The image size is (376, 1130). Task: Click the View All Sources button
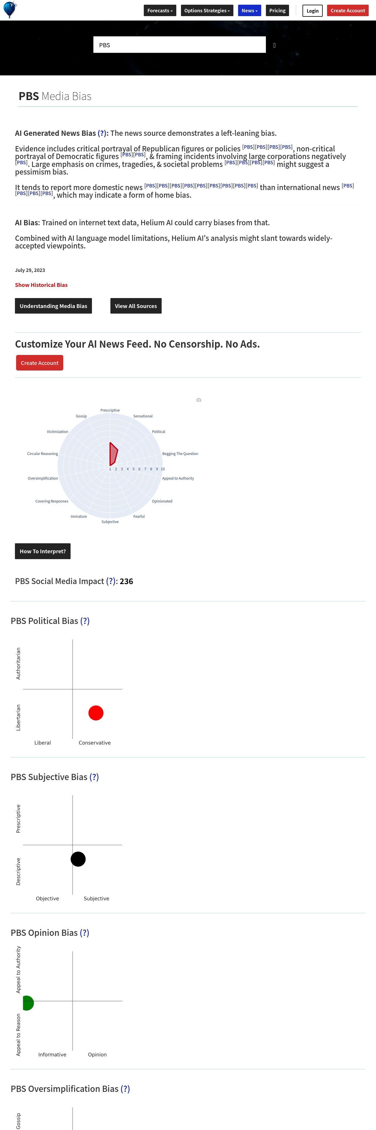click(x=136, y=306)
